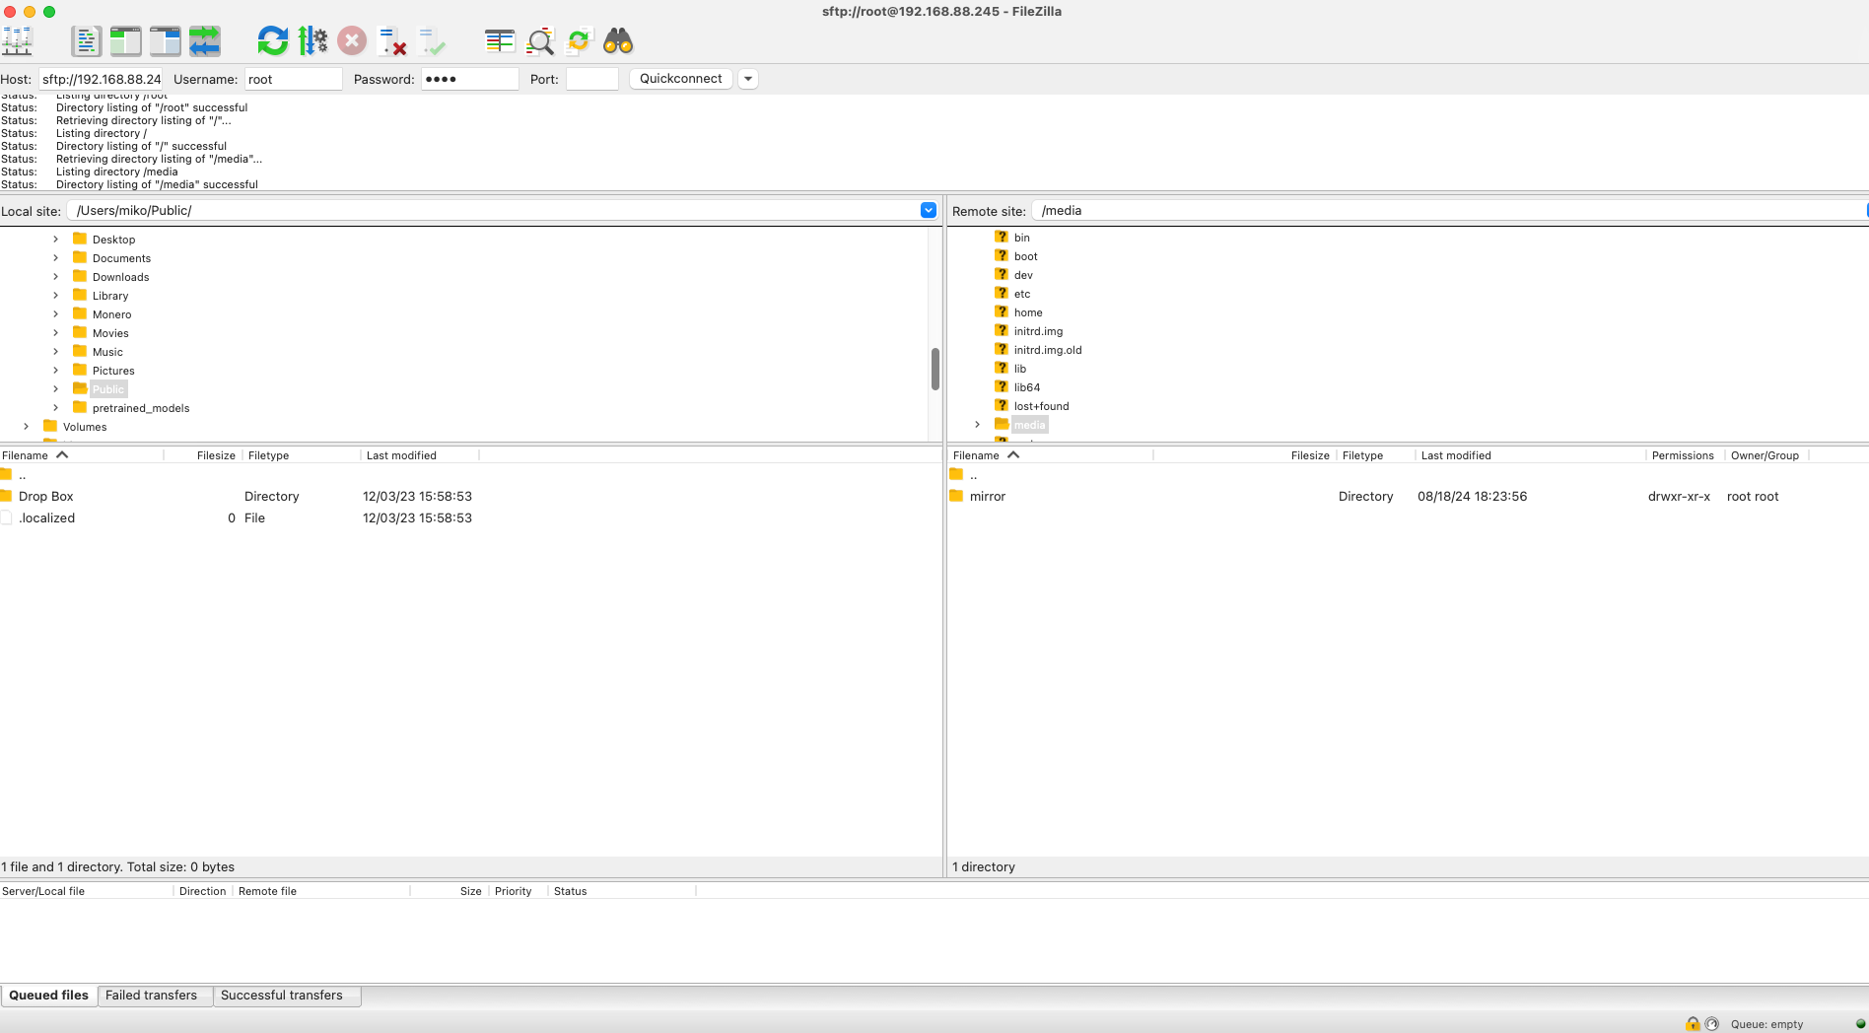
Task: Toggle remote directory tree display
Action: point(165,41)
